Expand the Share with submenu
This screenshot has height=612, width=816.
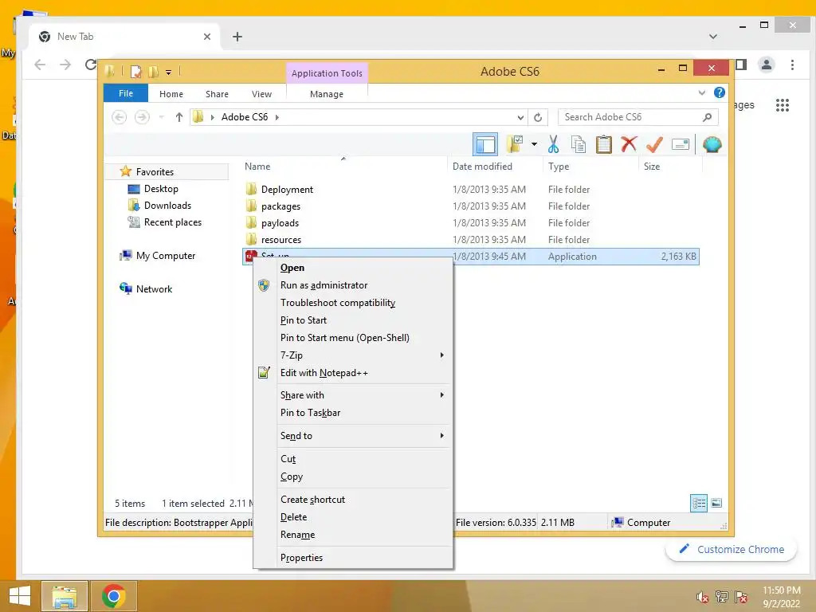point(353,395)
